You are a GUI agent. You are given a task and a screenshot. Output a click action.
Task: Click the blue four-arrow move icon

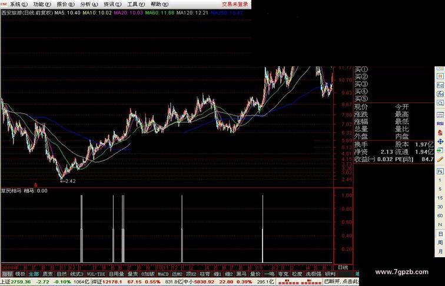tap(440, 142)
